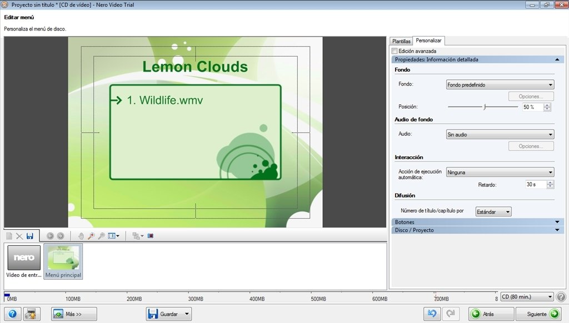Click the Posición 50 % value field
Viewport: 569px width, 323px height.
[533, 107]
